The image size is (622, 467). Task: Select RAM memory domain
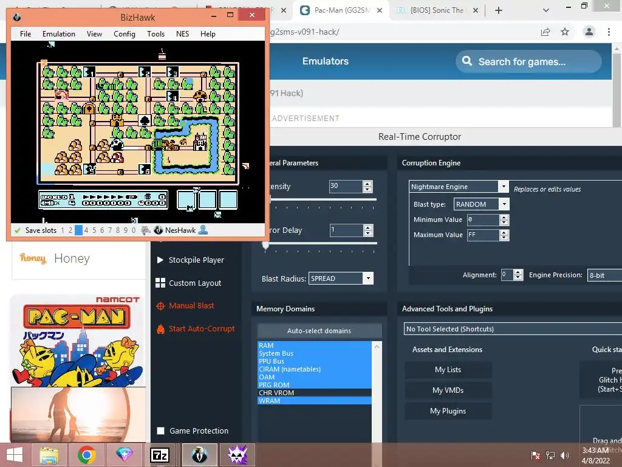(x=315, y=345)
